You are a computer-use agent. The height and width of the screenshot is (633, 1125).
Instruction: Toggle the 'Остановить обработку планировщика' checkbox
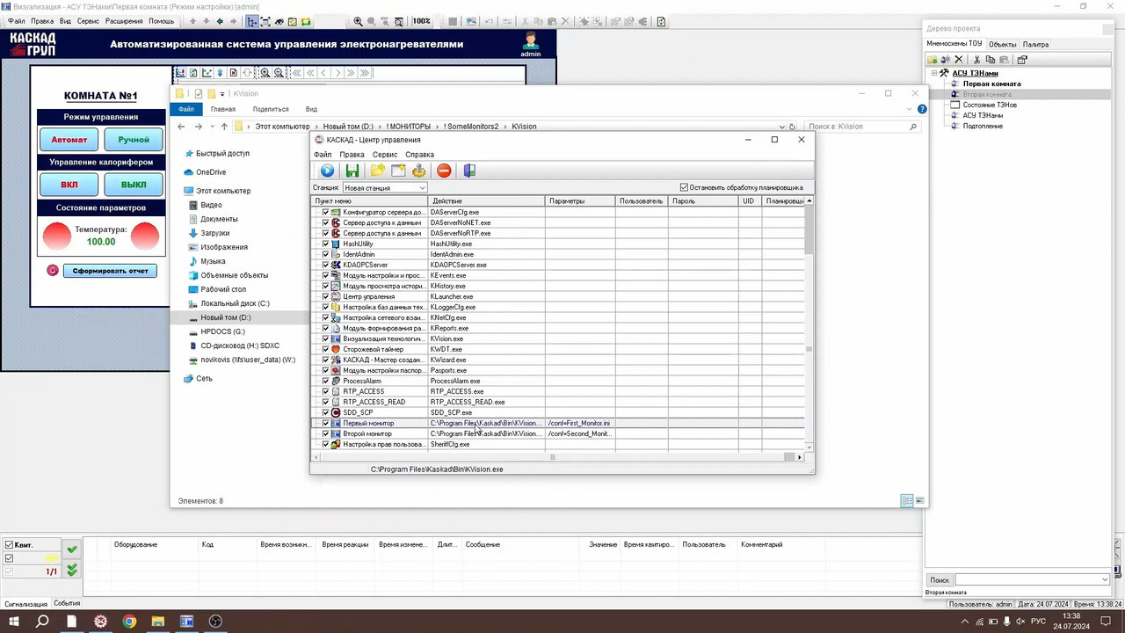684,187
